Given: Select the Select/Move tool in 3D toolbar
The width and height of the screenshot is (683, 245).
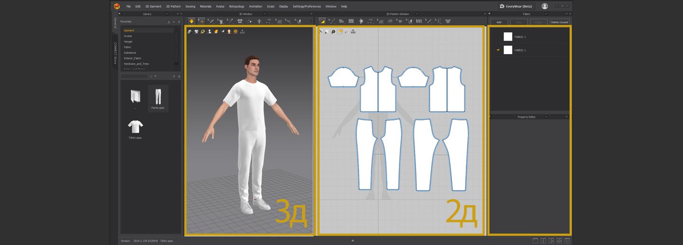Looking at the screenshot, I should [x=201, y=21].
